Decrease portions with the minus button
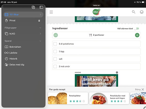146x109 pixels. pos(56,35)
